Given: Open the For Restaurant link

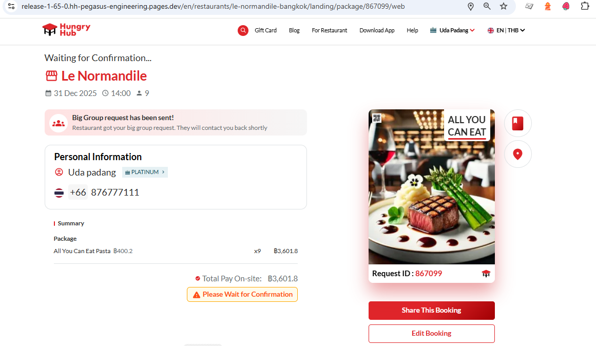Looking at the screenshot, I should [330, 30].
